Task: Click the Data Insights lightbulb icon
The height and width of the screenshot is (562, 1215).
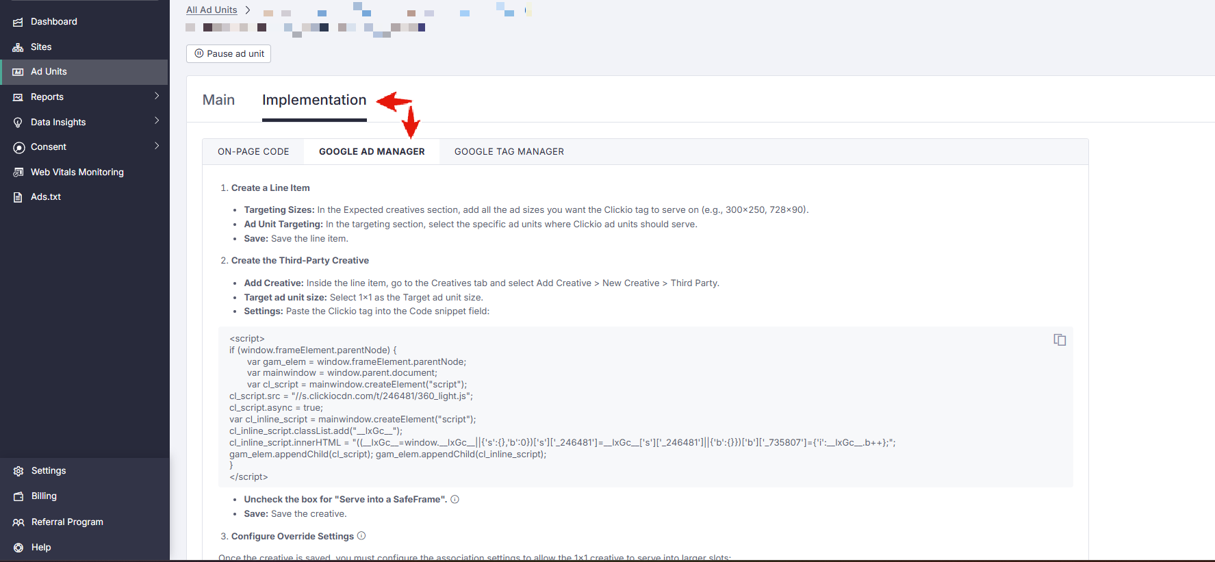Action: point(18,123)
